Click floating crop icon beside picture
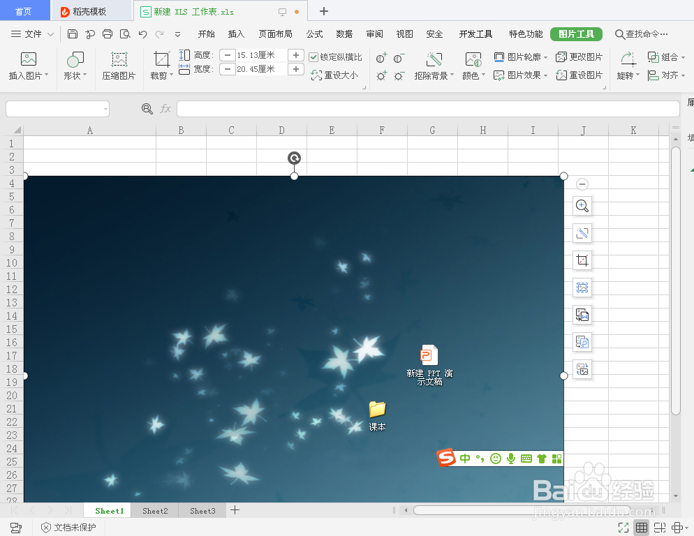Viewport: 694px width, 536px height. [582, 260]
